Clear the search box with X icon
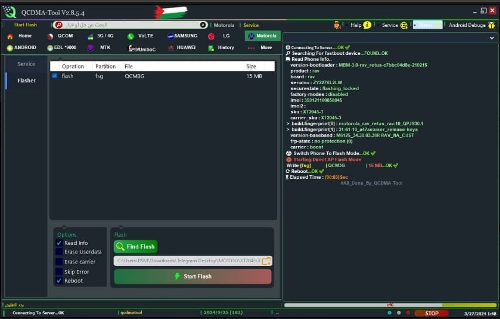Image resolution: width=500 pixels, height=319 pixels. tap(203, 25)
